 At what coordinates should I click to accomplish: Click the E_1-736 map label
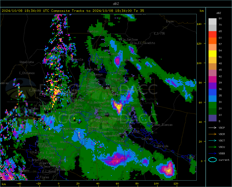pos(159,33)
